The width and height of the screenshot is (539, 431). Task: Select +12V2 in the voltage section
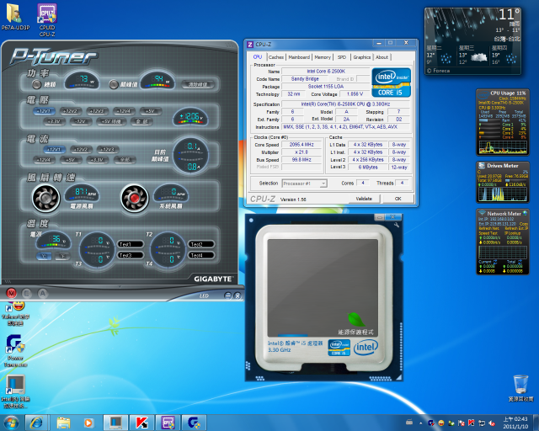coord(71,111)
